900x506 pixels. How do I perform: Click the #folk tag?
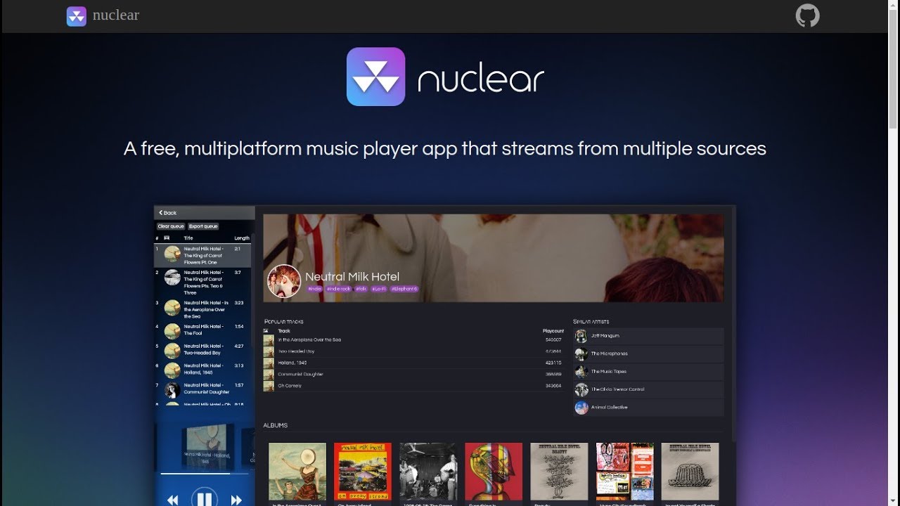click(361, 289)
